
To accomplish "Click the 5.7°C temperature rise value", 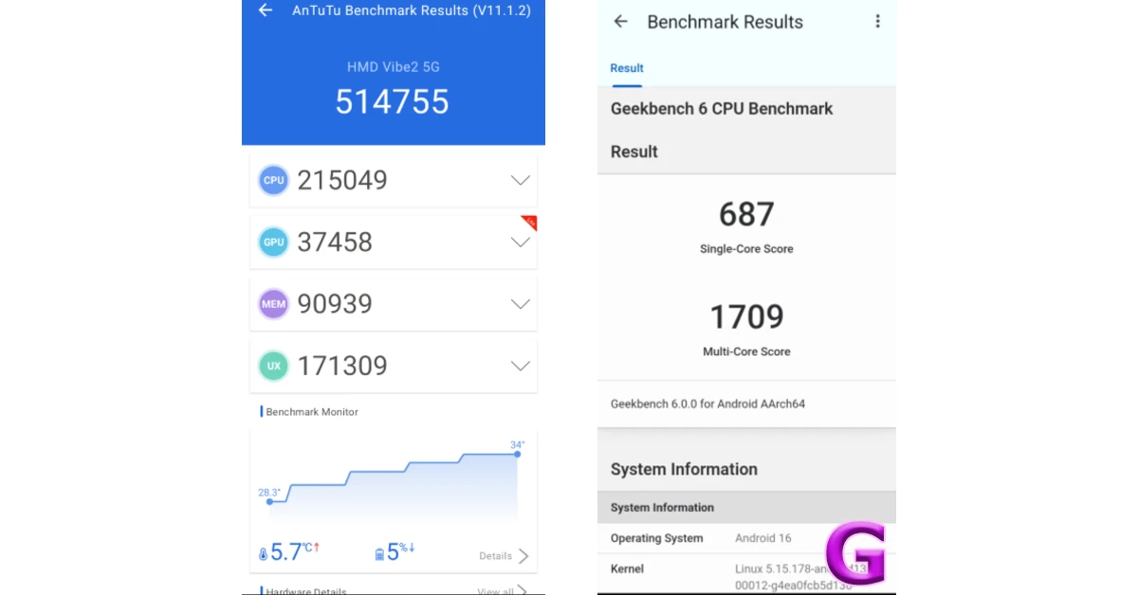I will (x=294, y=551).
